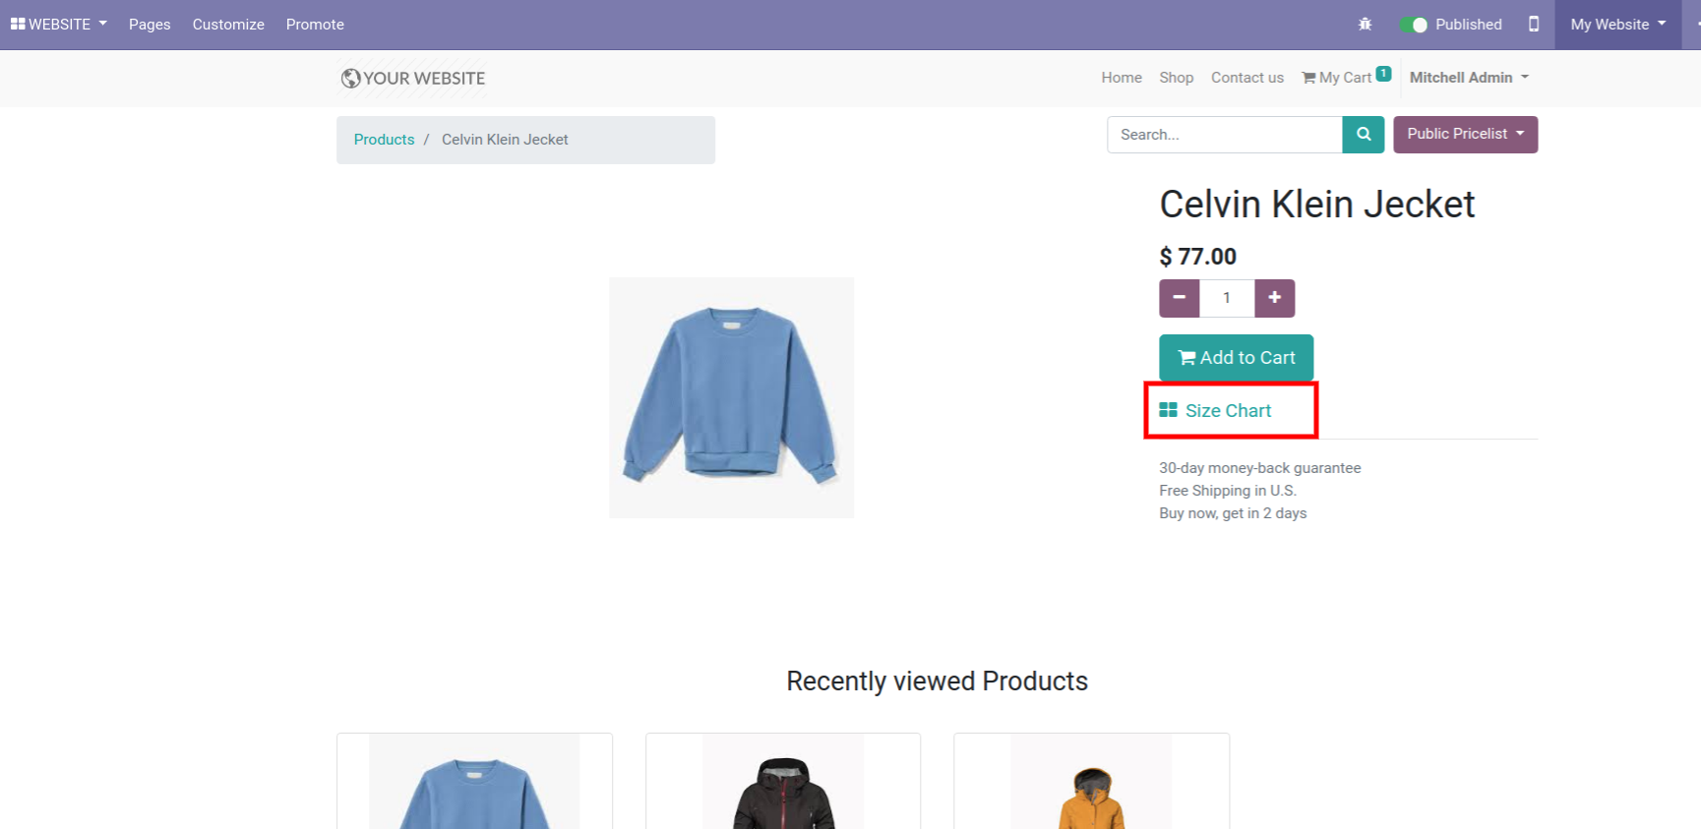Viewport: 1701px width, 829px height.
Task: Open the Public Pricelist dropdown
Action: (x=1465, y=135)
